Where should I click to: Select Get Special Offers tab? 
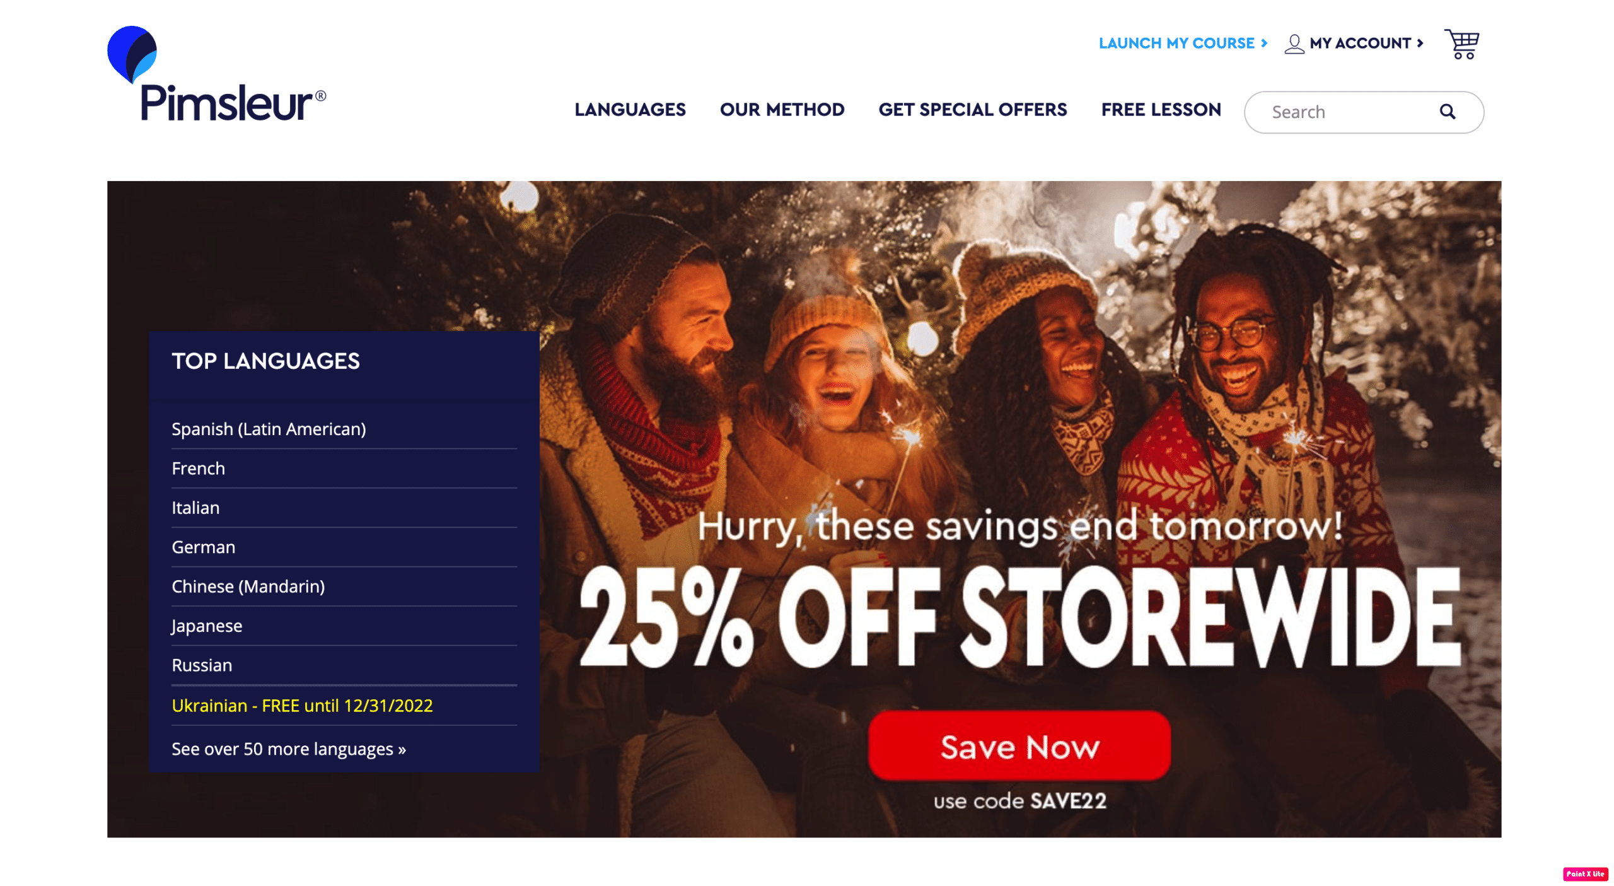(973, 109)
